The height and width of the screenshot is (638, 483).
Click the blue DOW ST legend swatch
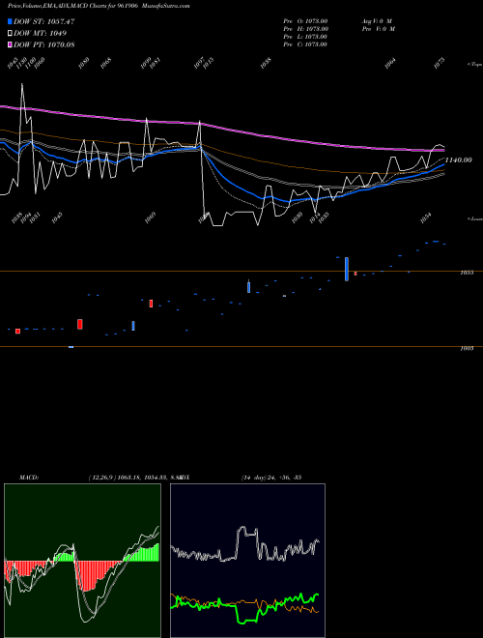point(11,21)
